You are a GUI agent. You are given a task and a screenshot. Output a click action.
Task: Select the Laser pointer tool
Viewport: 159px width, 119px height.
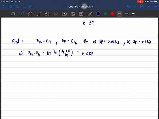[x=90, y=14]
